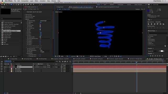Hide the TAO Light layer eye toggle

click(x=4, y=72)
